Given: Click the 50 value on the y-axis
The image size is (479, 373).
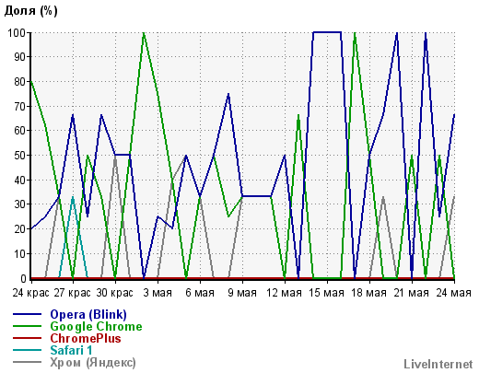Looking at the screenshot, I should [19, 156].
